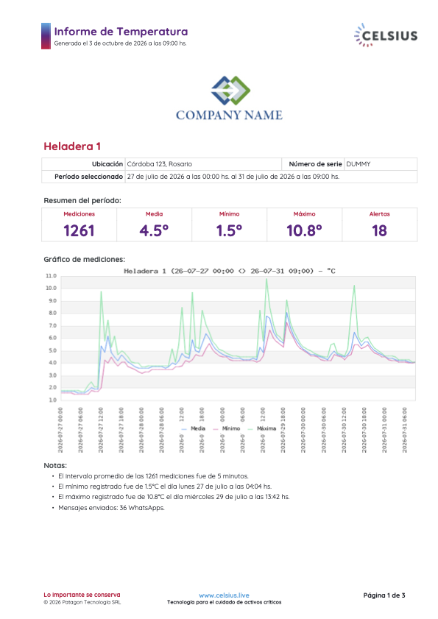This screenshot has width=438, height=619.
Task: Click the 'Mensajes enviados: 36 WhatsApps' note
Action: click(111, 508)
